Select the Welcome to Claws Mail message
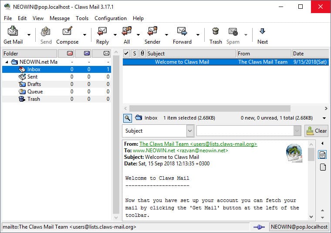Screen dimensions: 331x233 click(x=226, y=62)
